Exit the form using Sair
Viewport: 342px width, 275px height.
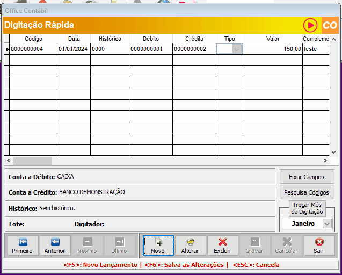319,246
